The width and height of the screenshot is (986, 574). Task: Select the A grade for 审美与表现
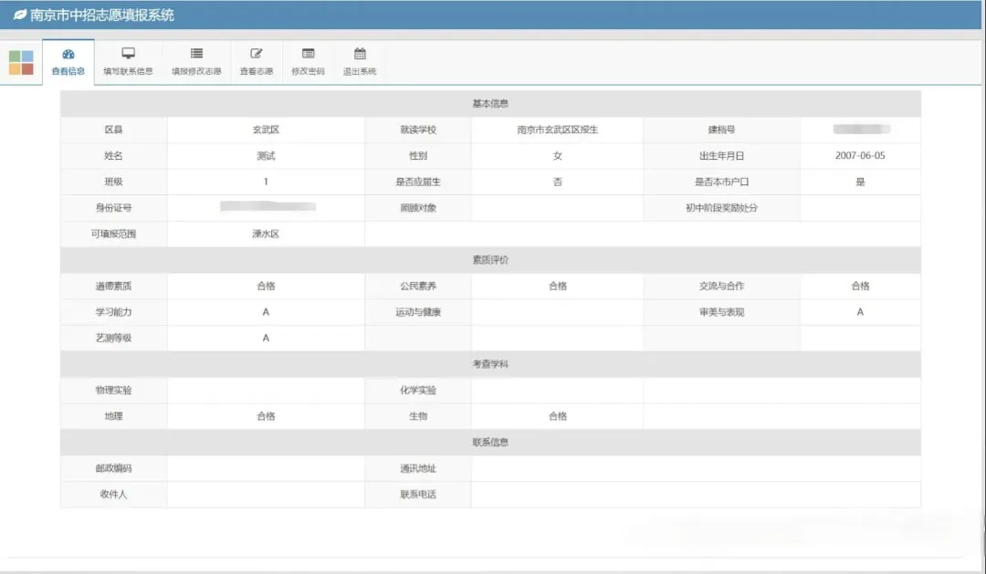point(860,312)
